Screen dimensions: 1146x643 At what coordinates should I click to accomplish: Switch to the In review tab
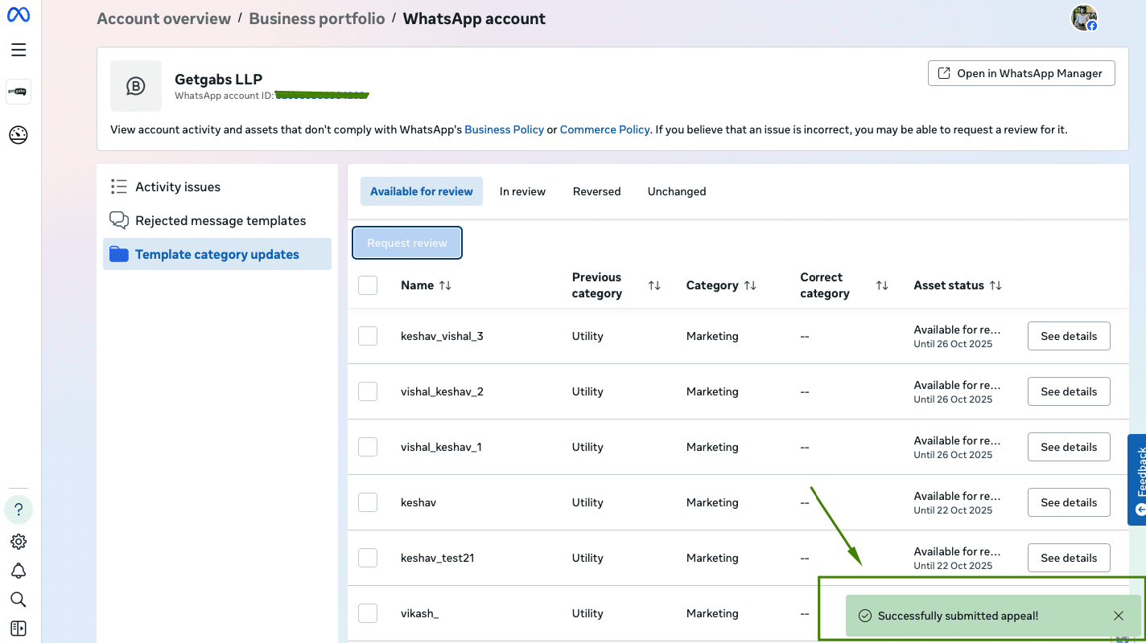point(522,191)
